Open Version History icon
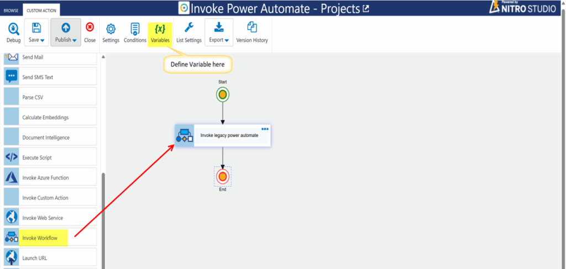 tap(252, 28)
